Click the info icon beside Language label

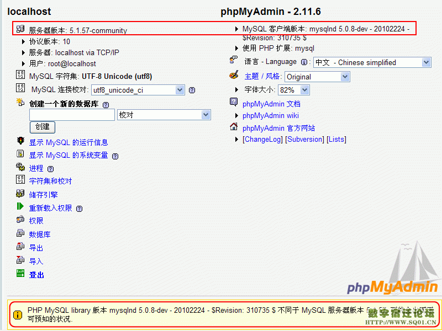point(304,62)
